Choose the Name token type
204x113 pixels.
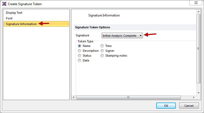(x=79, y=46)
